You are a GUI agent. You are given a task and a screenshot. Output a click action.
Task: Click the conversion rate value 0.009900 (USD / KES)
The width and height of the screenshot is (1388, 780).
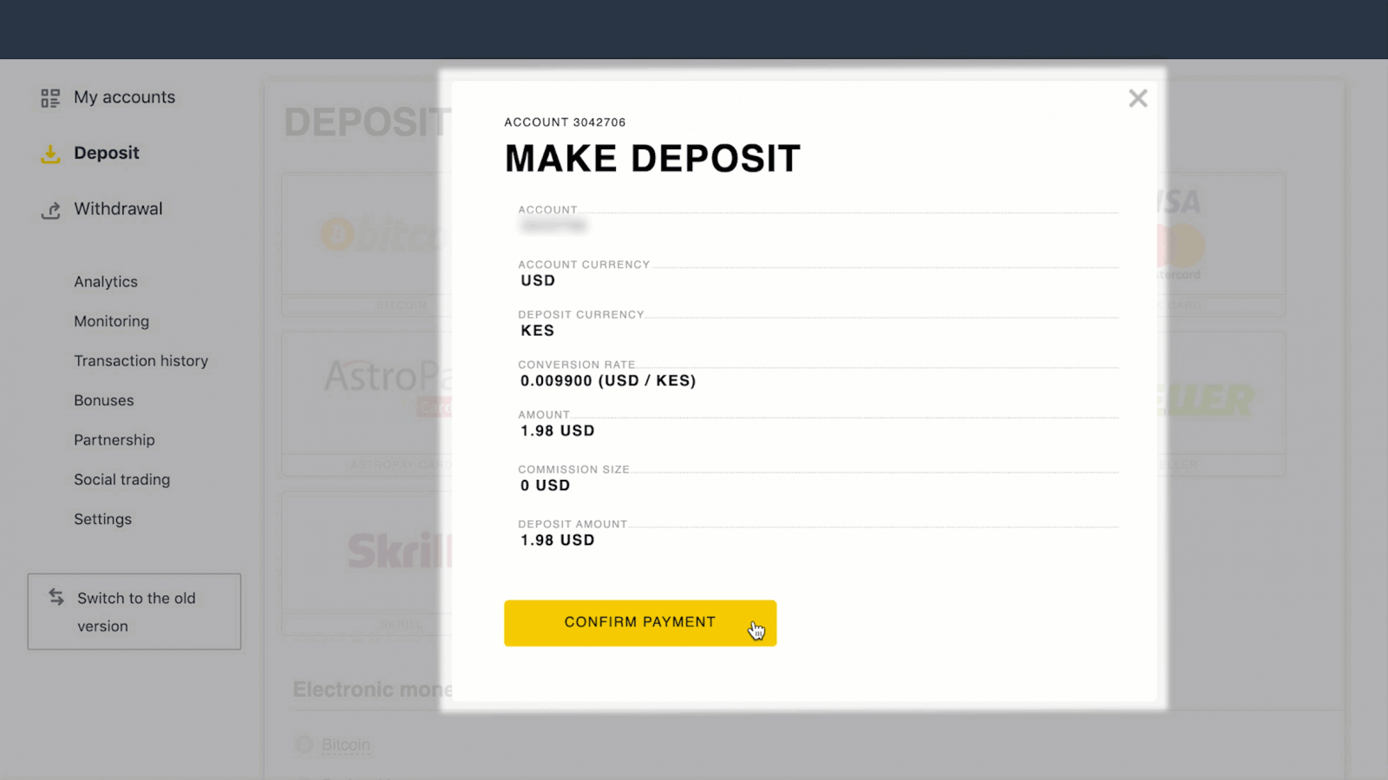pyautogui.click(x=608, y=381)
